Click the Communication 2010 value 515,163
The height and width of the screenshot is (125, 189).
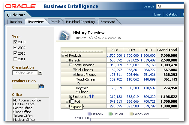pyautogui.click(x=149, y=65)
